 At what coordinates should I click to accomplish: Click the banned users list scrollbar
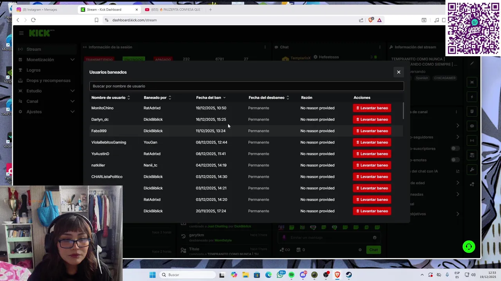point(403,111)
